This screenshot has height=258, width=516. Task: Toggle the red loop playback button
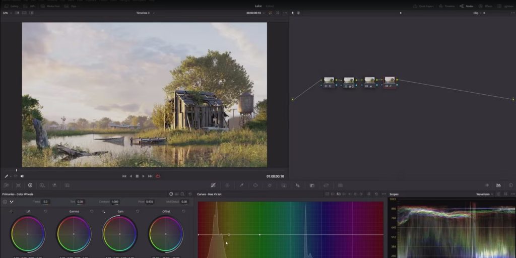[158, 176]
